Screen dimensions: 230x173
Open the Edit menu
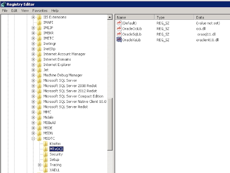[14, 10]
